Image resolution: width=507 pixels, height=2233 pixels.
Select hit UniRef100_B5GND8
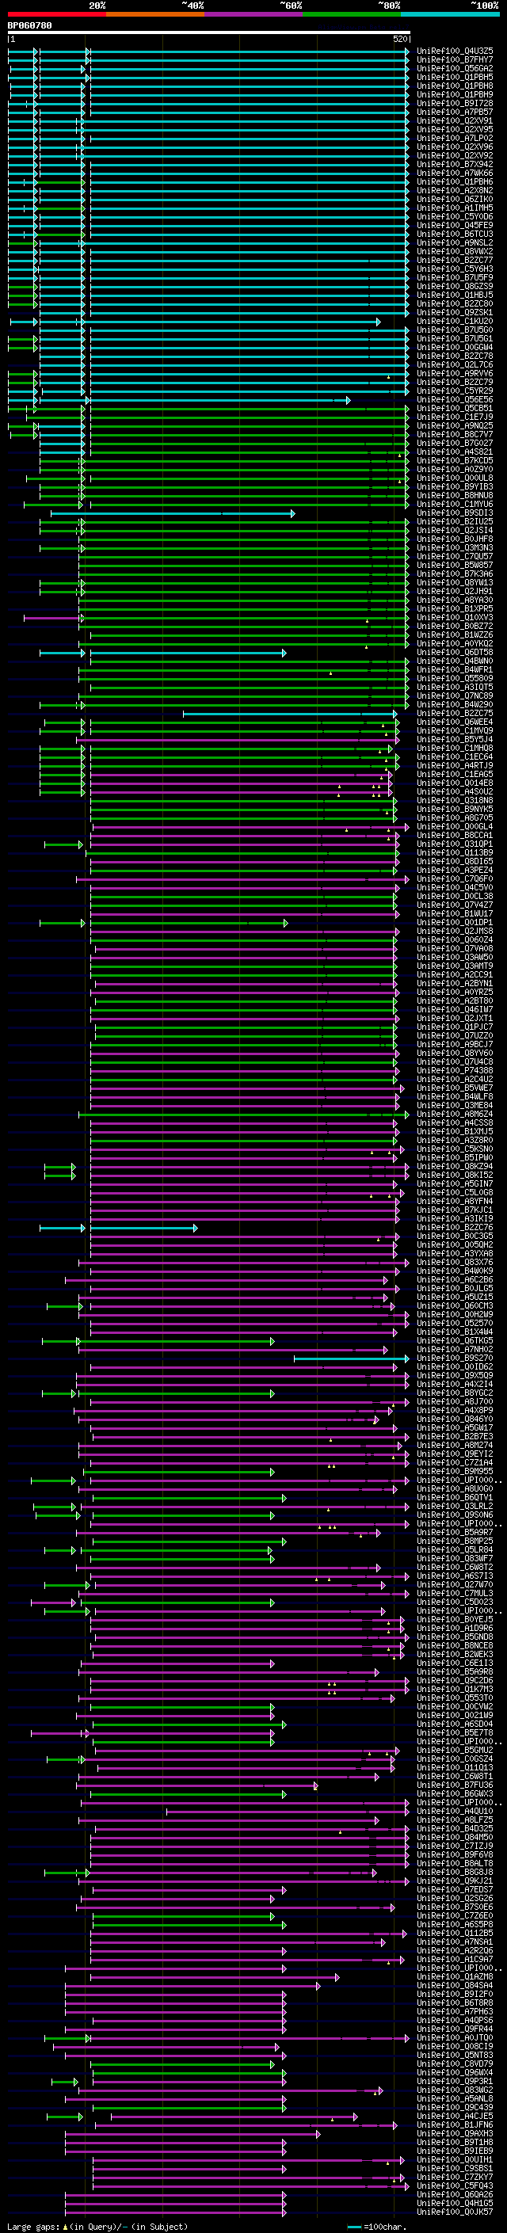click(x=455, y=1637)
